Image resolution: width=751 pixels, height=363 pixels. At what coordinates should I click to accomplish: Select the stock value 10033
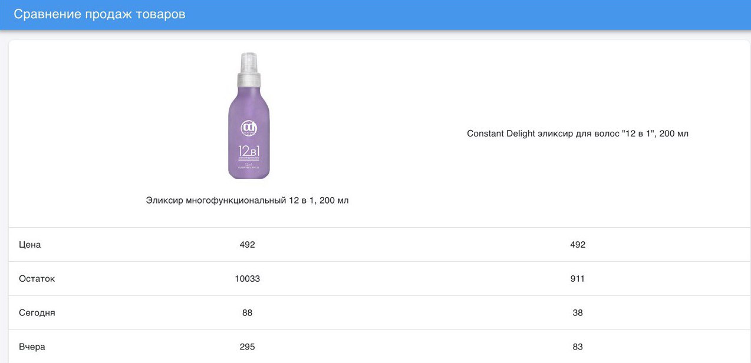[x=248, y=279]
